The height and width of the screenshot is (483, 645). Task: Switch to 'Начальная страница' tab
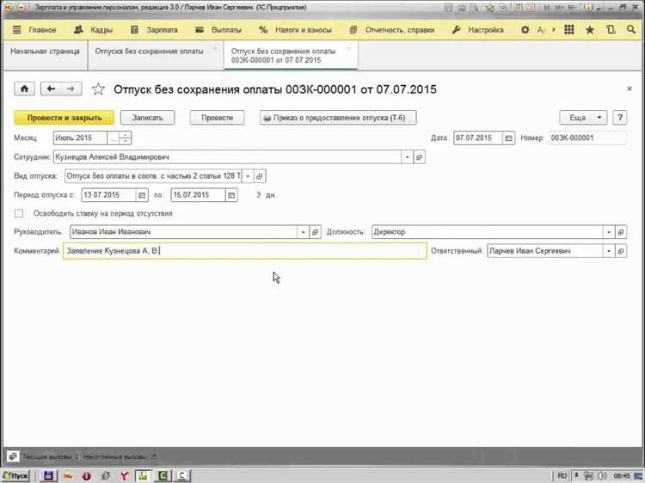[45, 52]
